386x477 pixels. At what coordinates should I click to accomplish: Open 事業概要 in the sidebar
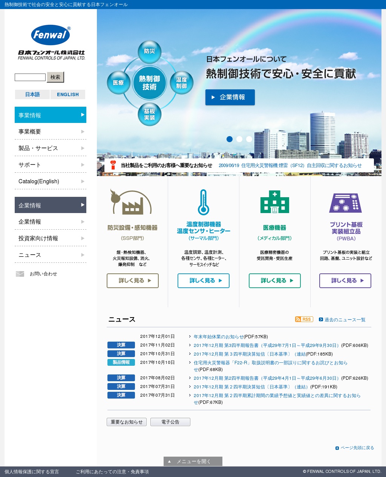pyautogui.click(x=51, y=132)
